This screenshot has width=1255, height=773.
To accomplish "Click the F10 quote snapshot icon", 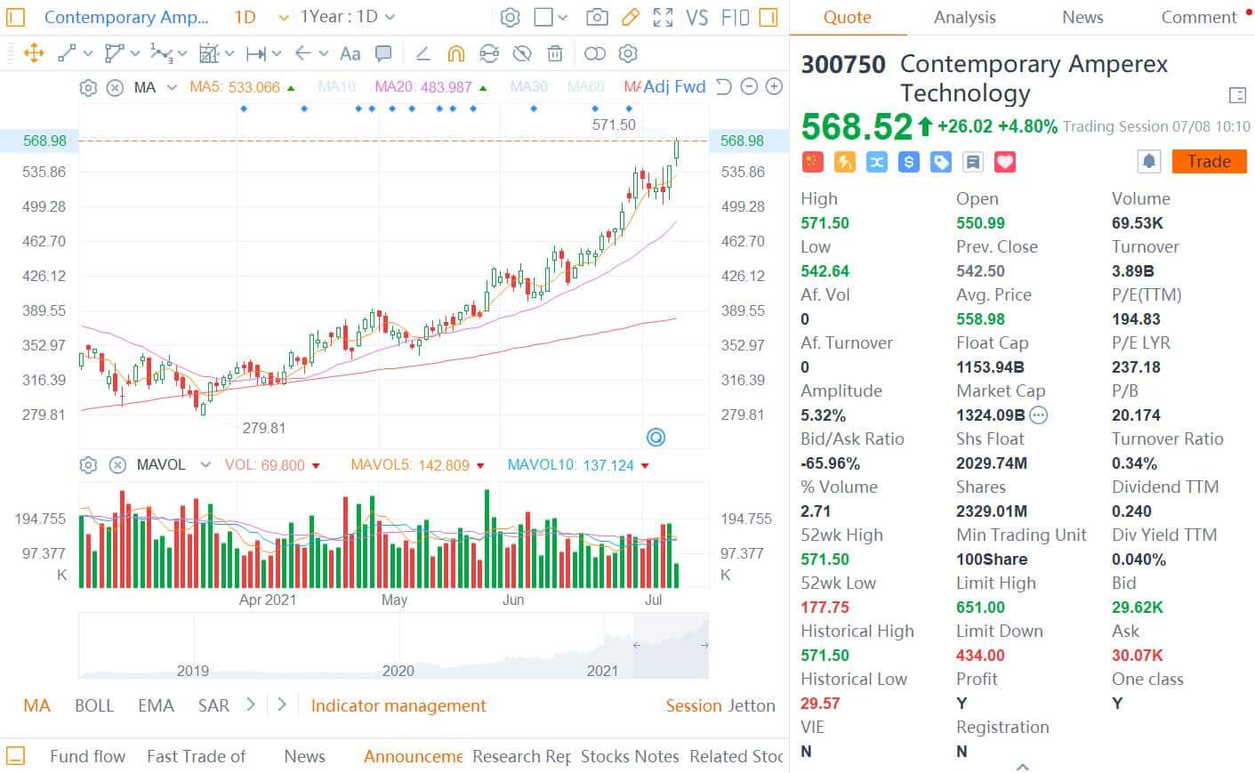I will 734,17.
